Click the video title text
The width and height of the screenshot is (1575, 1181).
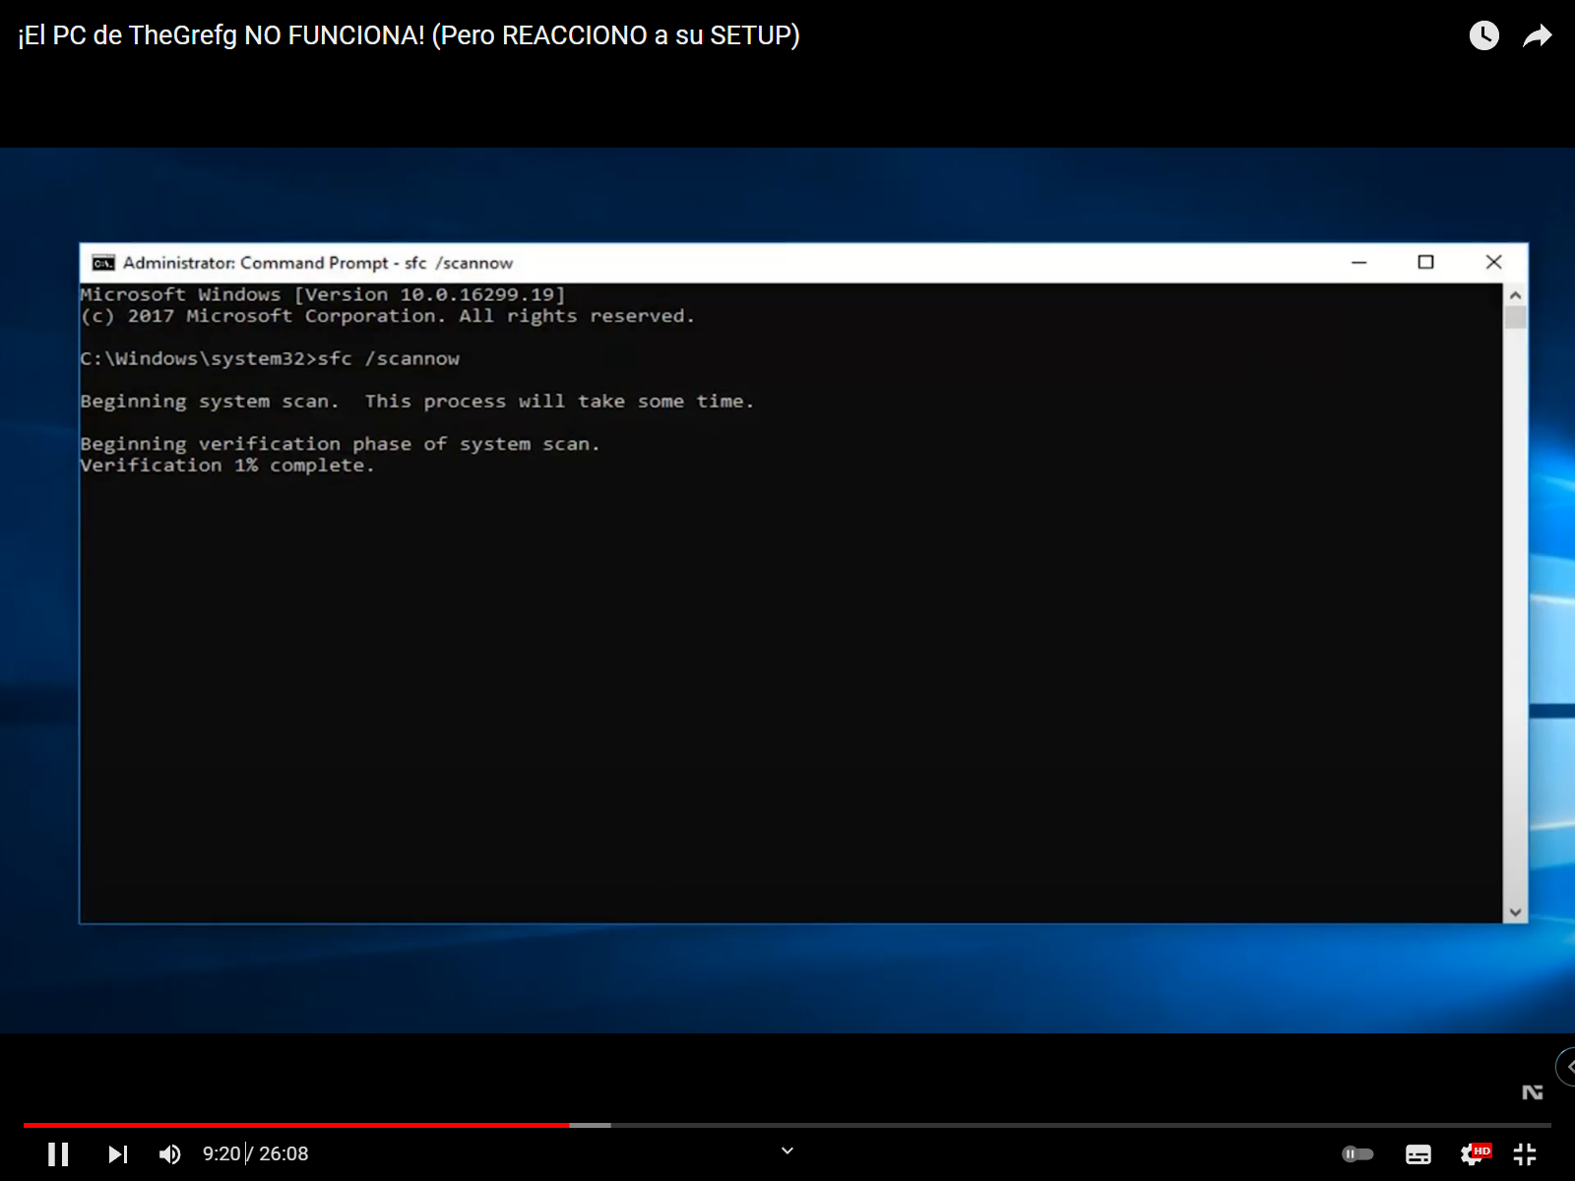[409, 35]
